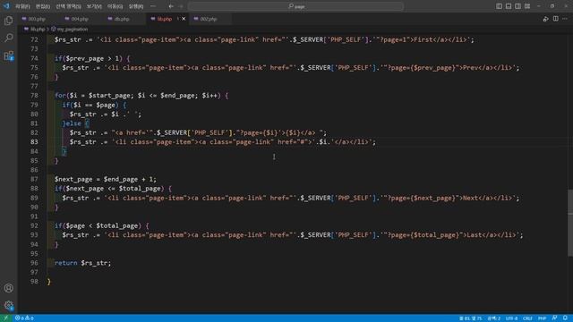Click the vertical scrollbar thumb in editor
This screenshot has width=573, height=322.
(570, 223)
